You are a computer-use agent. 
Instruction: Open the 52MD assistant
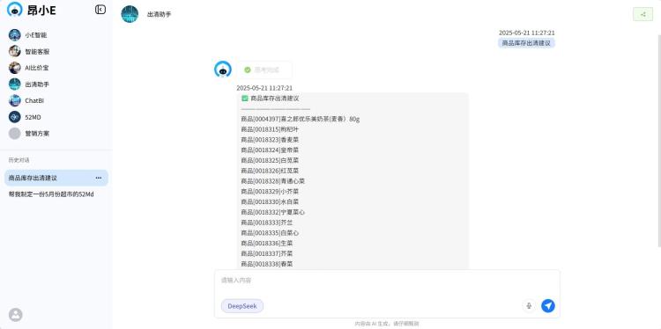(25, 117)
